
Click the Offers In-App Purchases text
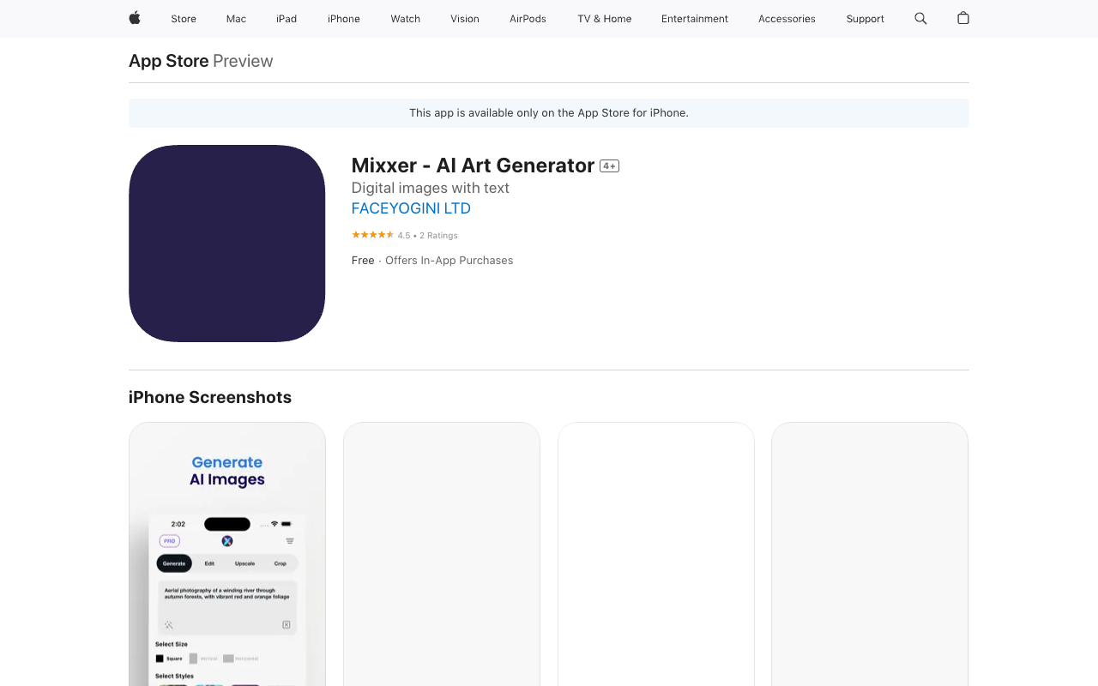click(x=449, y=261)
